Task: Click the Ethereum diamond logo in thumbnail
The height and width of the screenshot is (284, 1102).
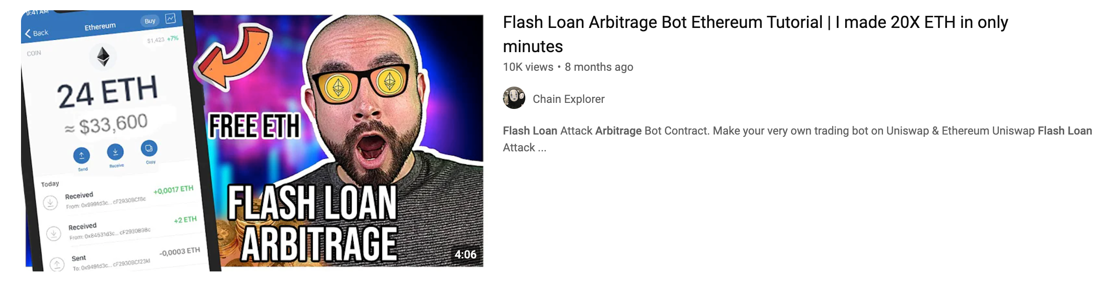Action: (103, 57)
